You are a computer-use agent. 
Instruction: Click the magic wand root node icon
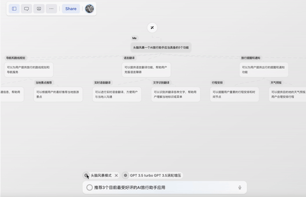point(152,27)
